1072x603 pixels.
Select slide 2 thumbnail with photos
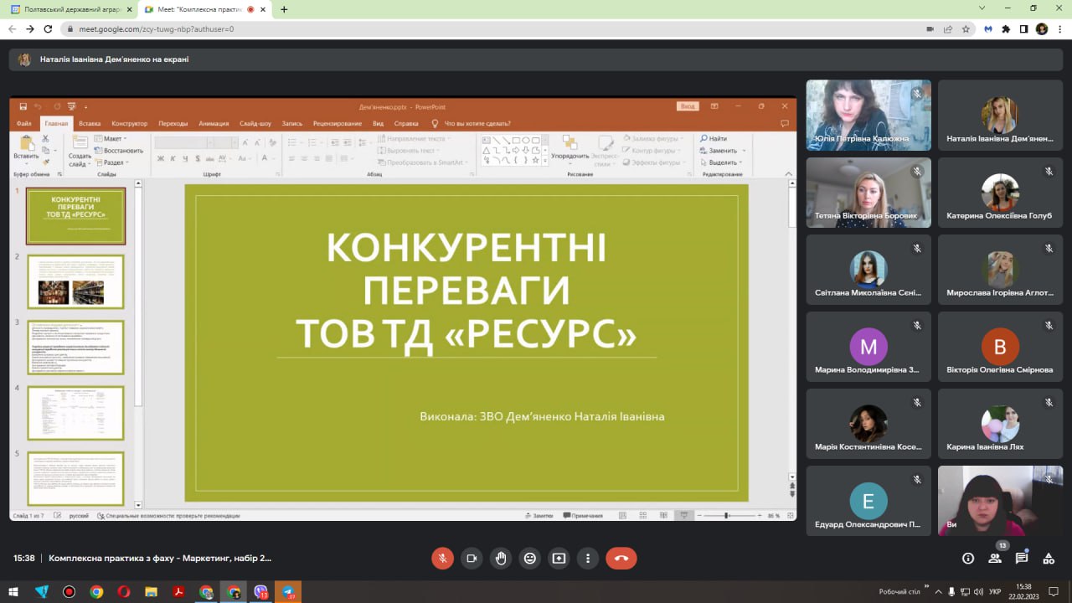click(x=75, y=281)
